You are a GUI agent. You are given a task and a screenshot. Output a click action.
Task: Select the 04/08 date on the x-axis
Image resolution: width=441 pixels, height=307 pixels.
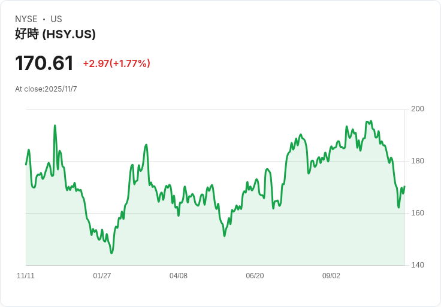179,276
